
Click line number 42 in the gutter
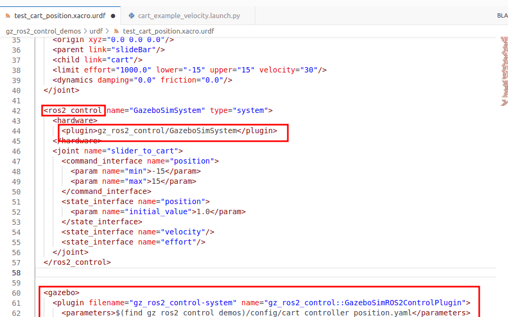16,111
